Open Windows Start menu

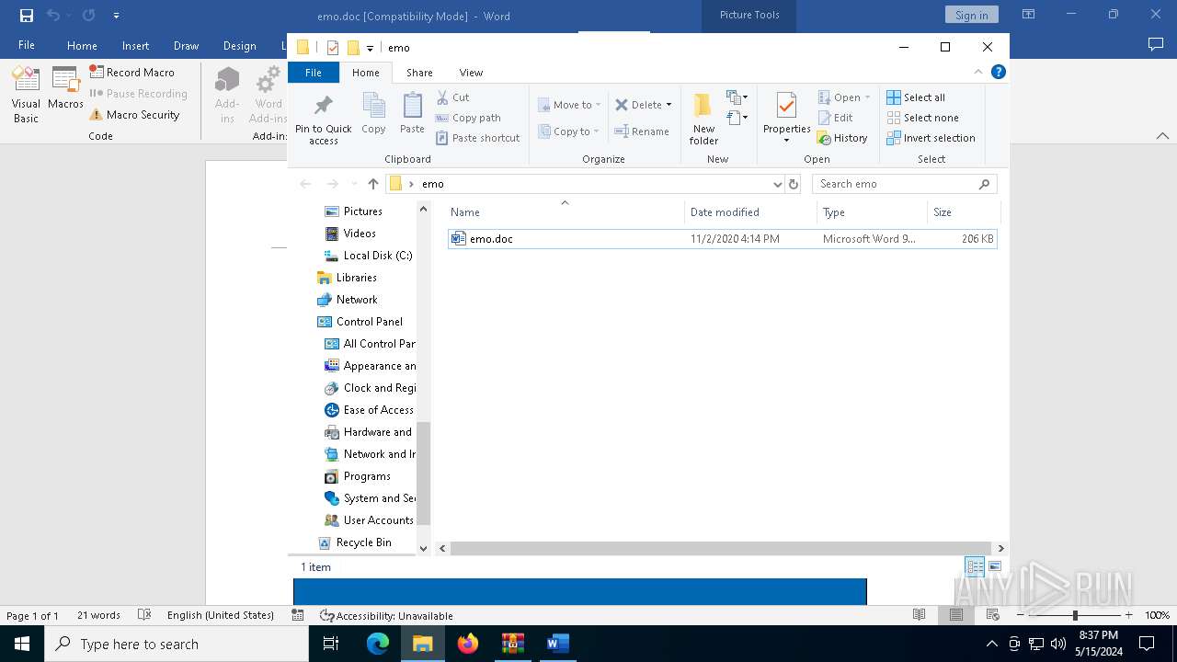coord(22,644)
